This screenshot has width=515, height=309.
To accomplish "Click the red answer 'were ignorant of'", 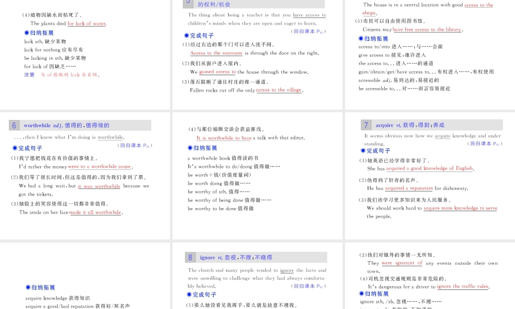I will (402, 263).
